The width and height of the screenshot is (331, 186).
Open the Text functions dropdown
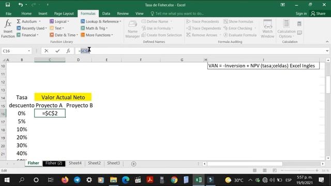point(57,28)
